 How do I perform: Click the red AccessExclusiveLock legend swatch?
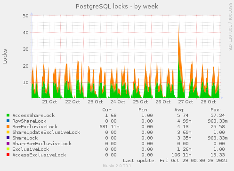[8, 155]
